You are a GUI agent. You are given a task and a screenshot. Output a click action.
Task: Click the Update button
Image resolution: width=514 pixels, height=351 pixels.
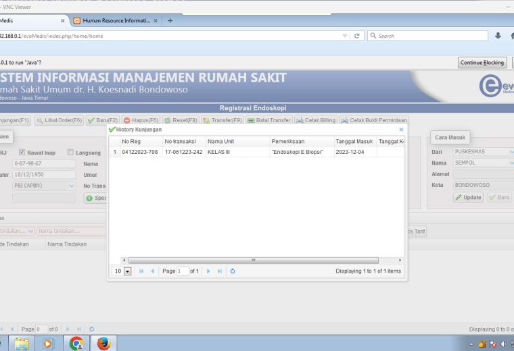tap(469, 197)
